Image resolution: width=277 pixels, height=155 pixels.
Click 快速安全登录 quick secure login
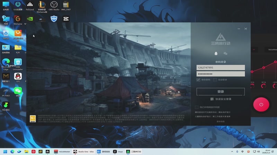223,99
